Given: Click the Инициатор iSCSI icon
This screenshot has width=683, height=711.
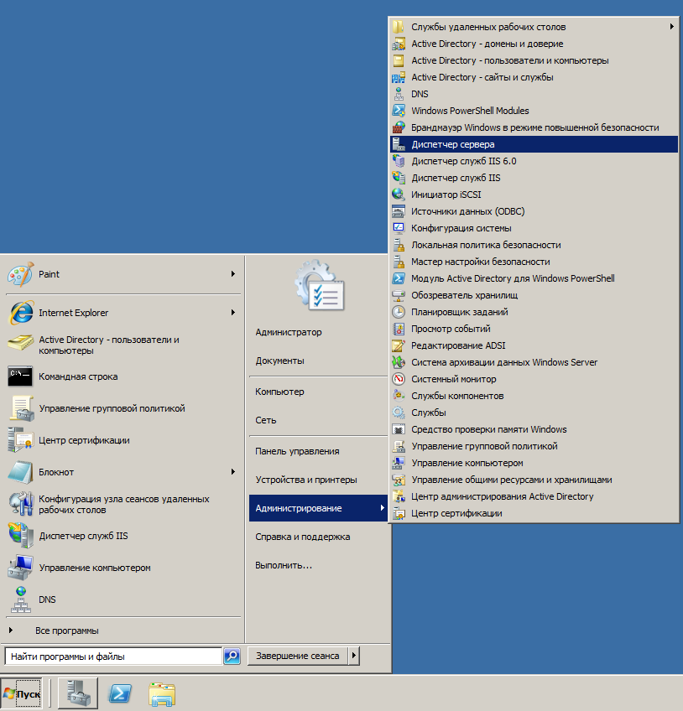Looking at the screenshot, I should tap(399, 195).
